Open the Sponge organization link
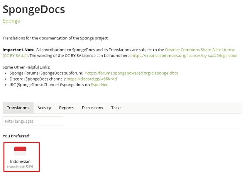Viewport: 247px width, 173px height. [11, 21]
